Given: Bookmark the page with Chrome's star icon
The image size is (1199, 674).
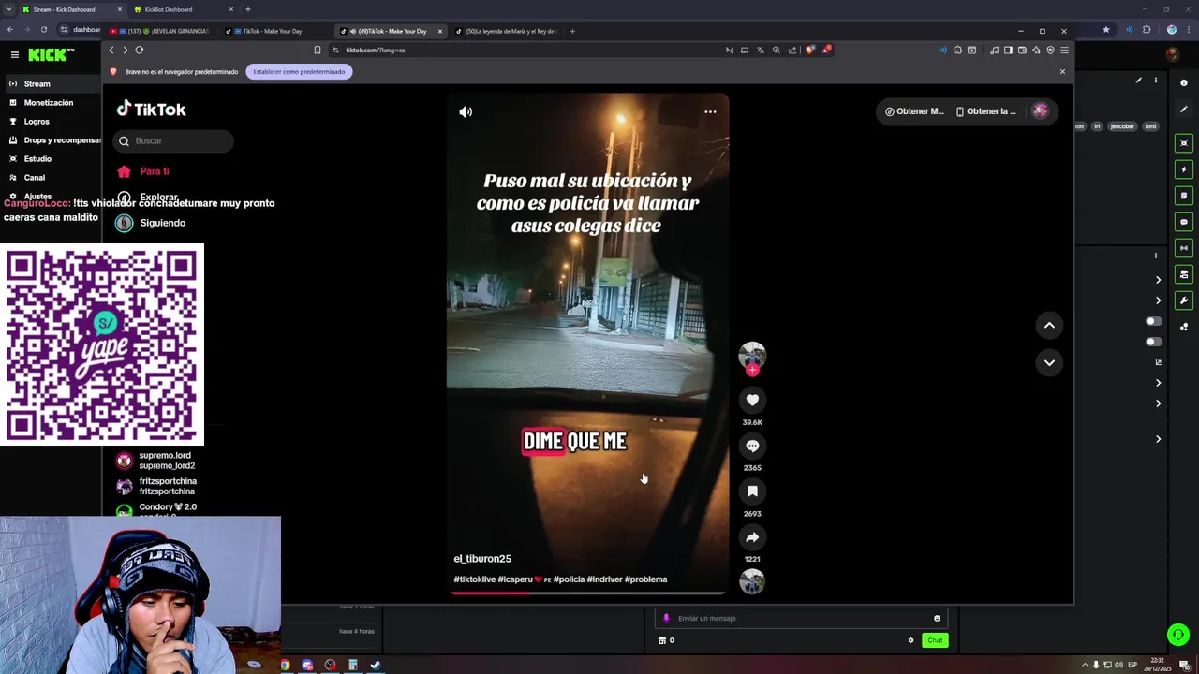Looking at the screenshot, I should coord(1106,29).
